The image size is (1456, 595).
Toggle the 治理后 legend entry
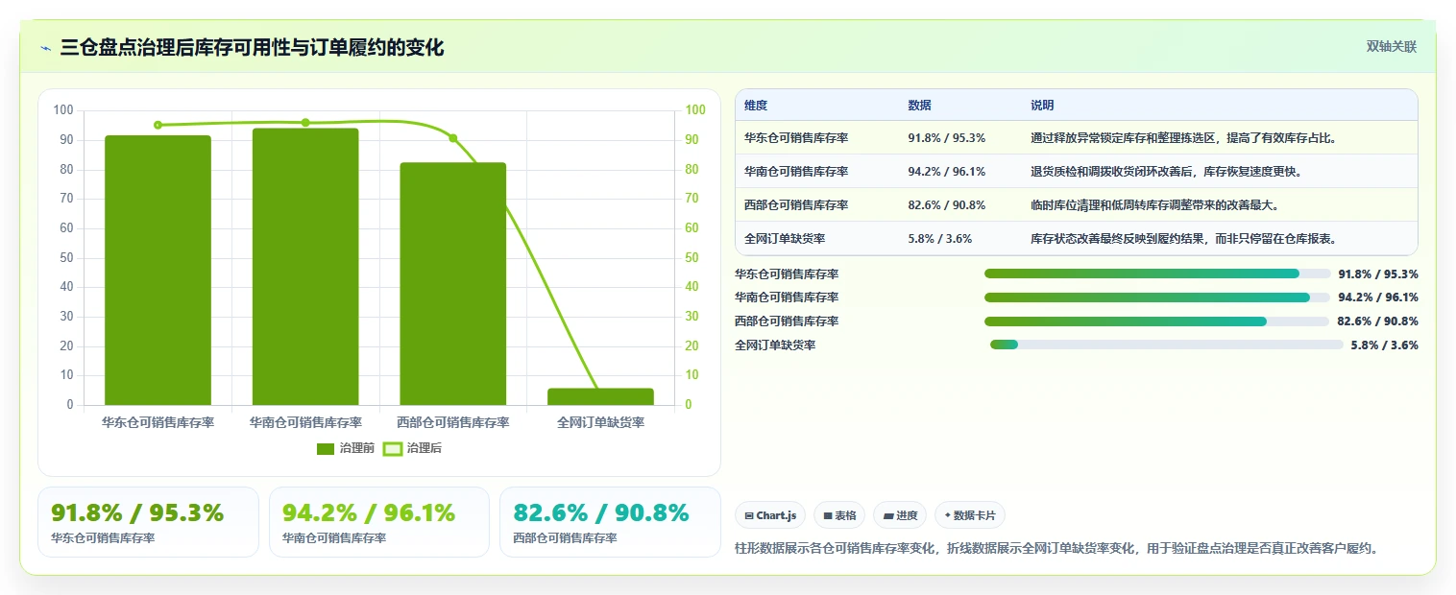pos(413,448)
